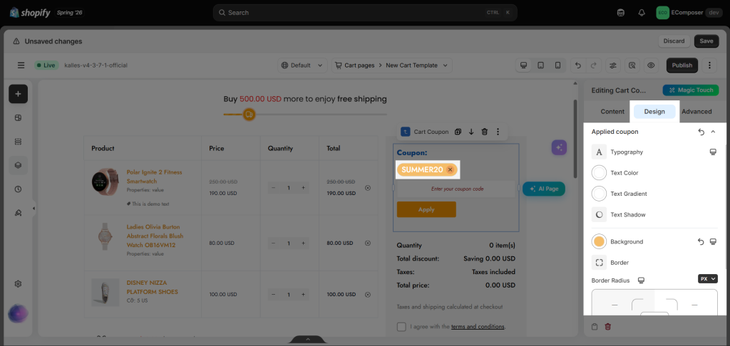Viewport: 730px width, 346px height.
Task: Click the add element plus button
Action: [18, 94]
